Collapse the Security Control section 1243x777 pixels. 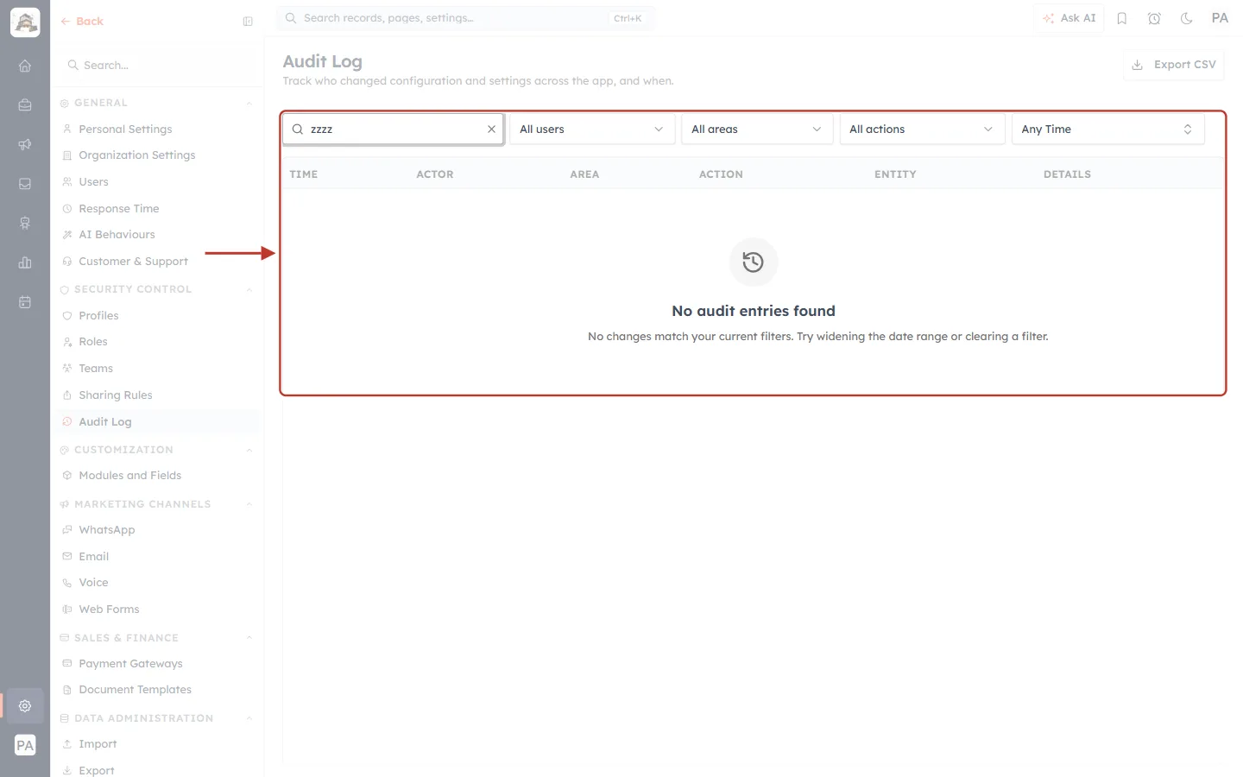pyautogui.click(x=249, y=289)
